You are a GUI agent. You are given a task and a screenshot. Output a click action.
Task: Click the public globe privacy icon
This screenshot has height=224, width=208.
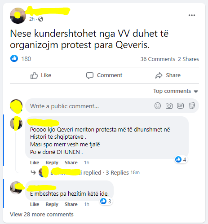pos(40,19)
